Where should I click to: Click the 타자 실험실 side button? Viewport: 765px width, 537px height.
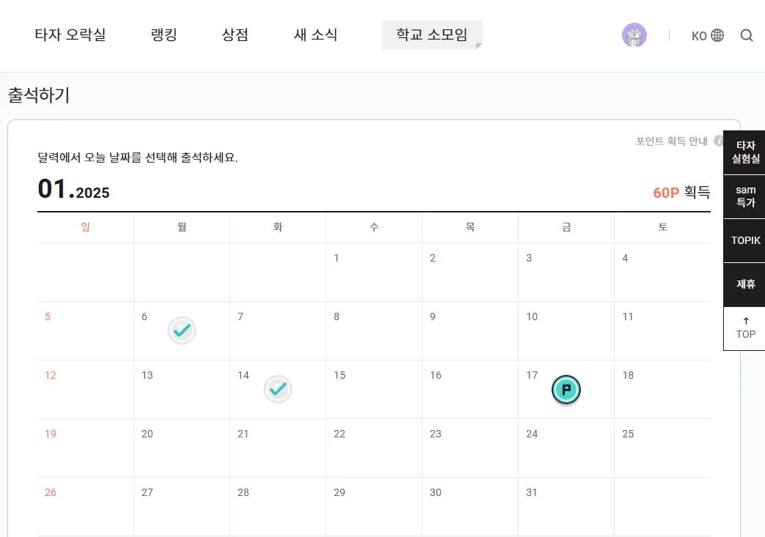click(x=745, y=152)
